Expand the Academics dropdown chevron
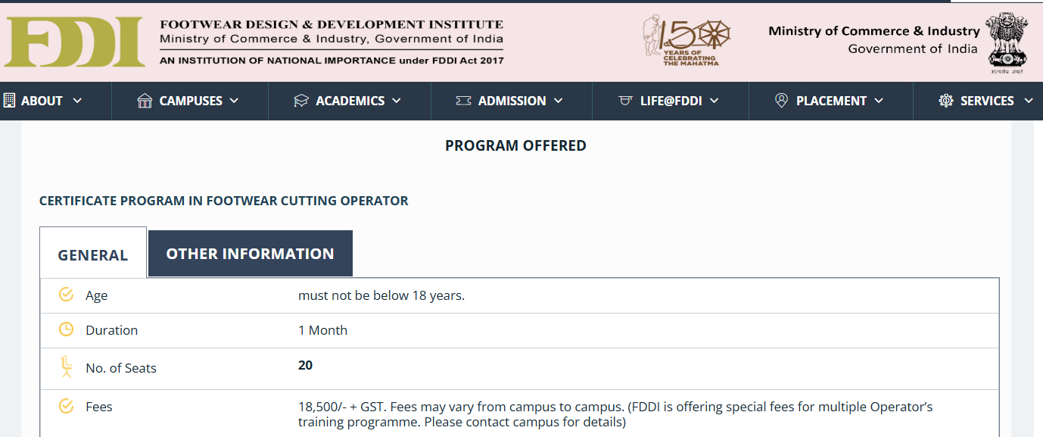 click(397, 101)
